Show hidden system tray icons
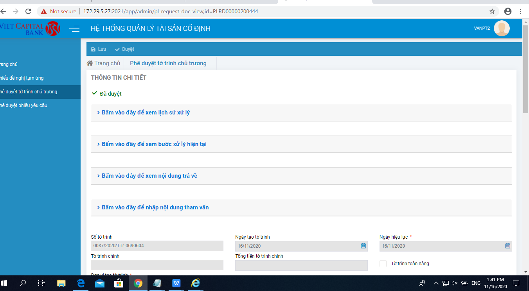This screenshot has height=291, width=529. click(x=436, y=283)
